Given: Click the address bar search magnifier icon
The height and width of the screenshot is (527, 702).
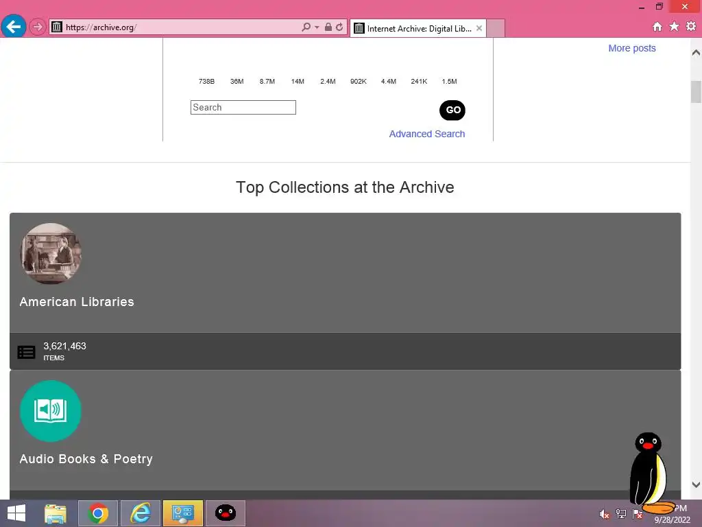Looking at the screenshot, I should tap(306, 27).
